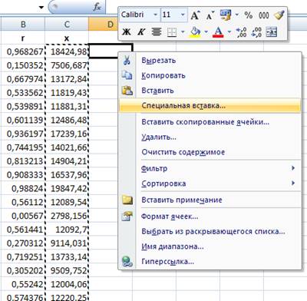Select Специальная вставка... menu entry
This screenshot has width=307, height=301.
(x=210, y=105)
